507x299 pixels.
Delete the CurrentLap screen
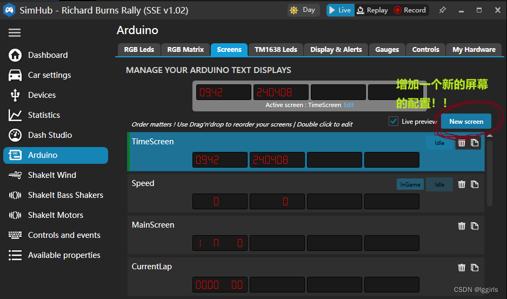tap(462, 268)
